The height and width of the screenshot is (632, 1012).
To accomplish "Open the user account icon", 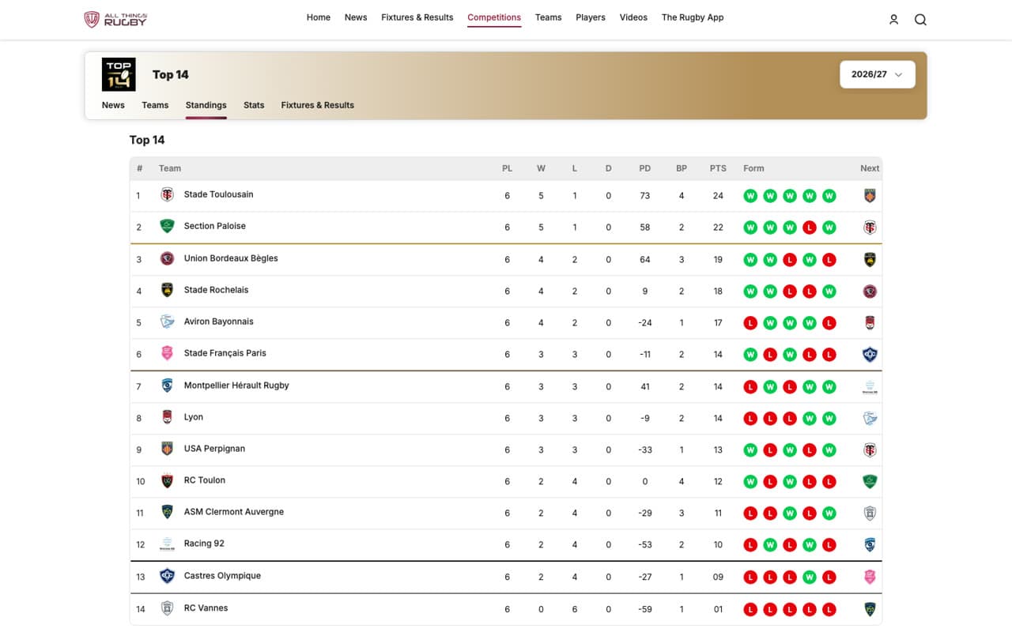I will [893, 20].
